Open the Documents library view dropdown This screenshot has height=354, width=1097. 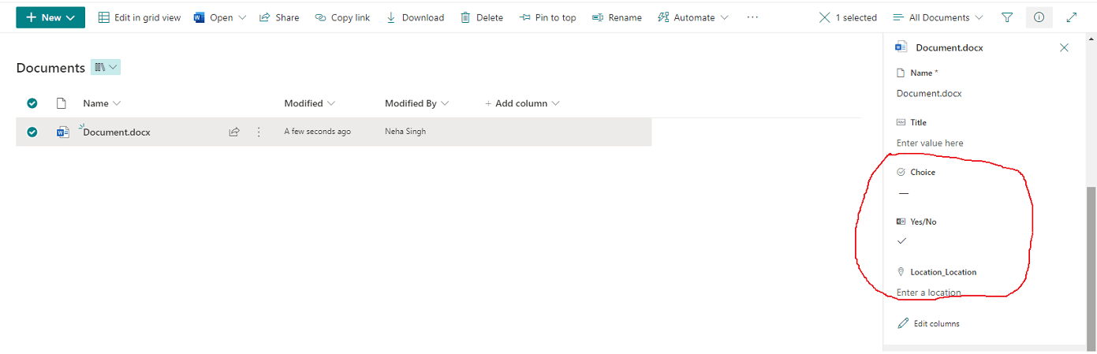click(x=106, y=68)
